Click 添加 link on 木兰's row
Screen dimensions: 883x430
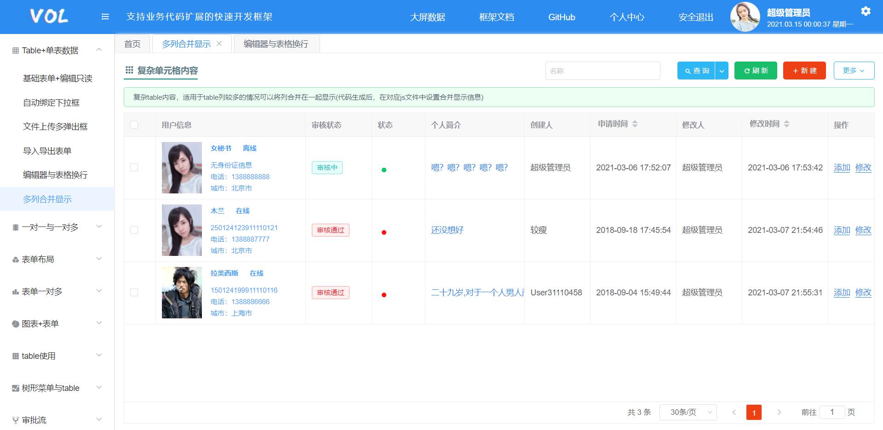[841, 230]
